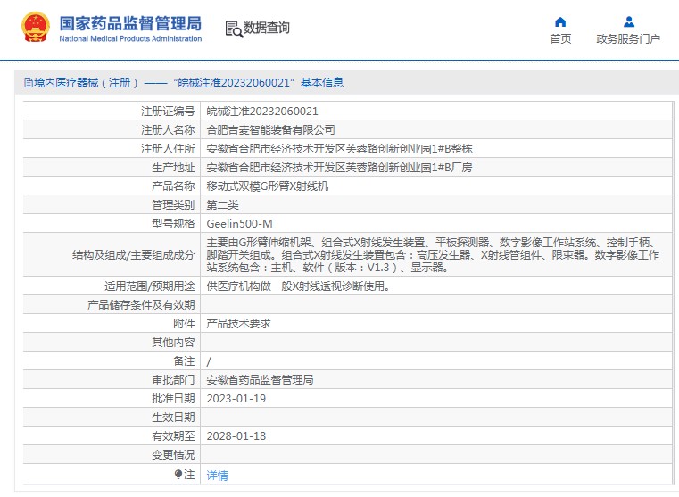Click the 审批部门 row label
This screenshot has width=679, height=497.
coord(173,380)
